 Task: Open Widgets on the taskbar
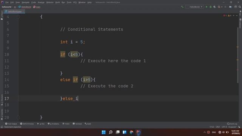124,132
